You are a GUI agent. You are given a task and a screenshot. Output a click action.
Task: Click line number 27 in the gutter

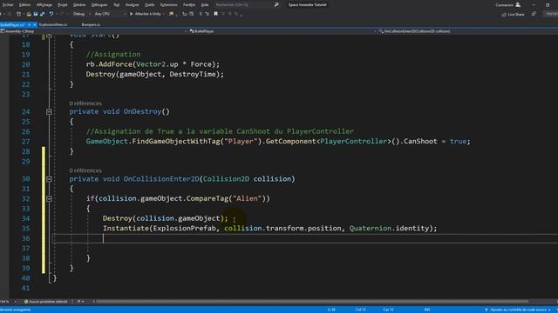point(25,142)
